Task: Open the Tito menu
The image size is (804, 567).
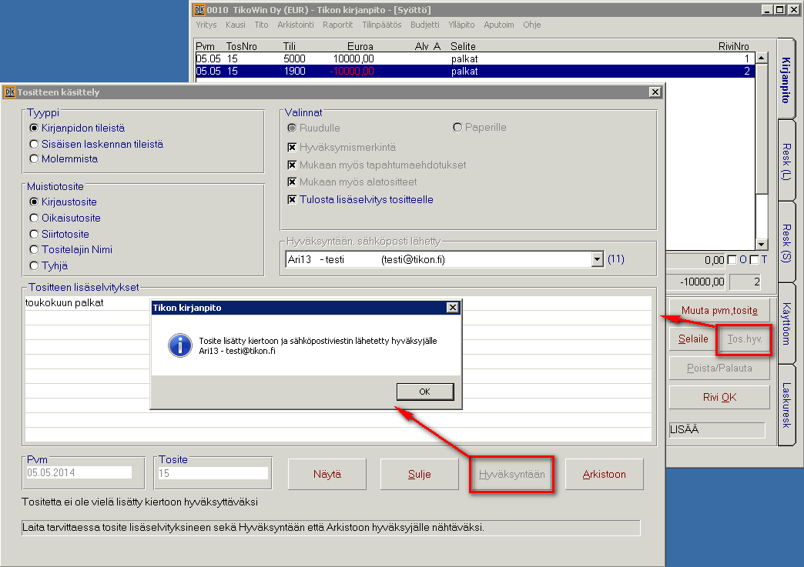Action: [x=262, y=25]
